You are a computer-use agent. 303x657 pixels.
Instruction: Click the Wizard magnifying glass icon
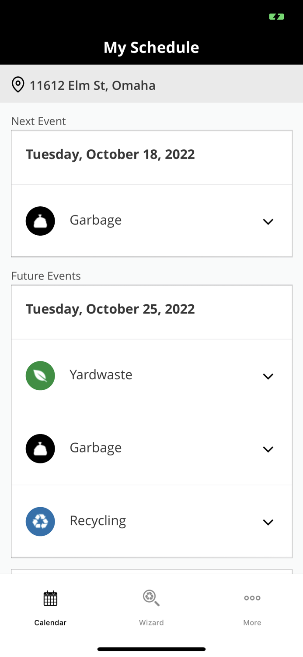151,598
